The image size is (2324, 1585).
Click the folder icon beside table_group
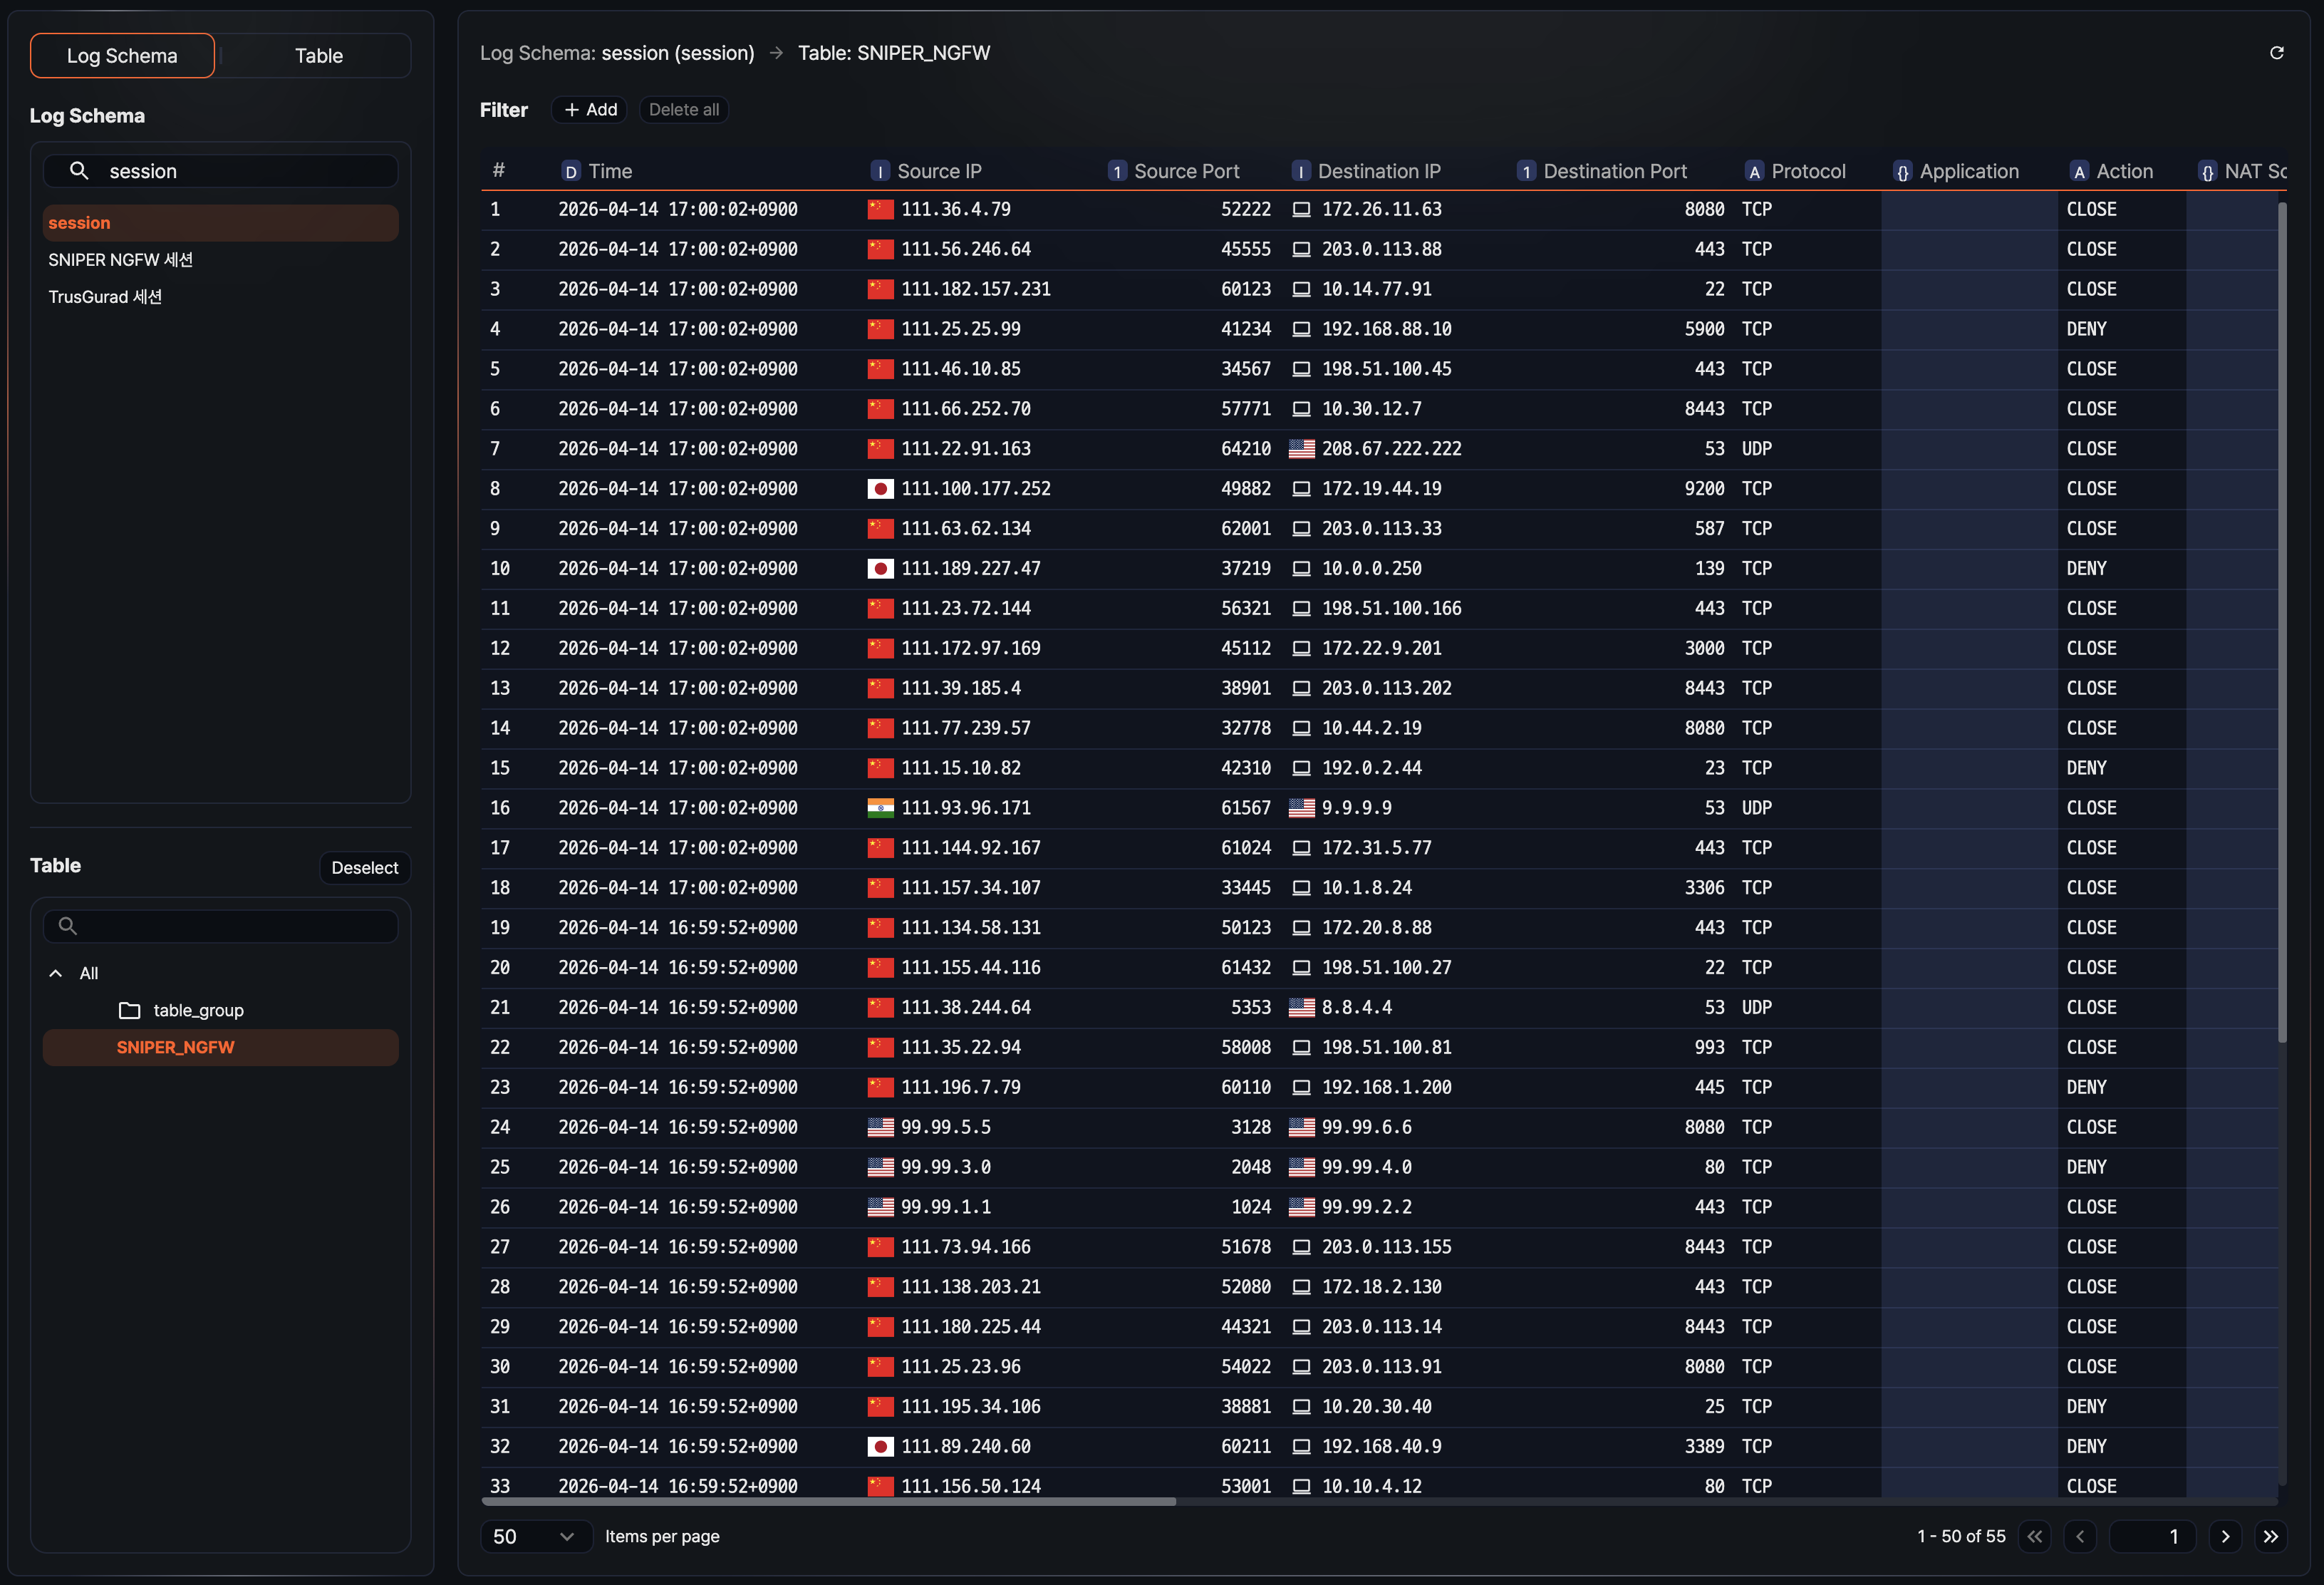click(x=130, y=1011)
